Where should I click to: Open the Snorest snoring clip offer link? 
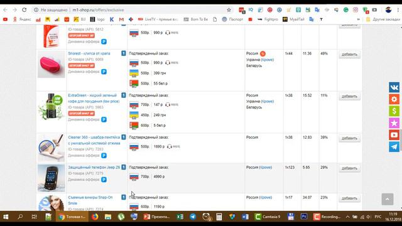[89, 53]
